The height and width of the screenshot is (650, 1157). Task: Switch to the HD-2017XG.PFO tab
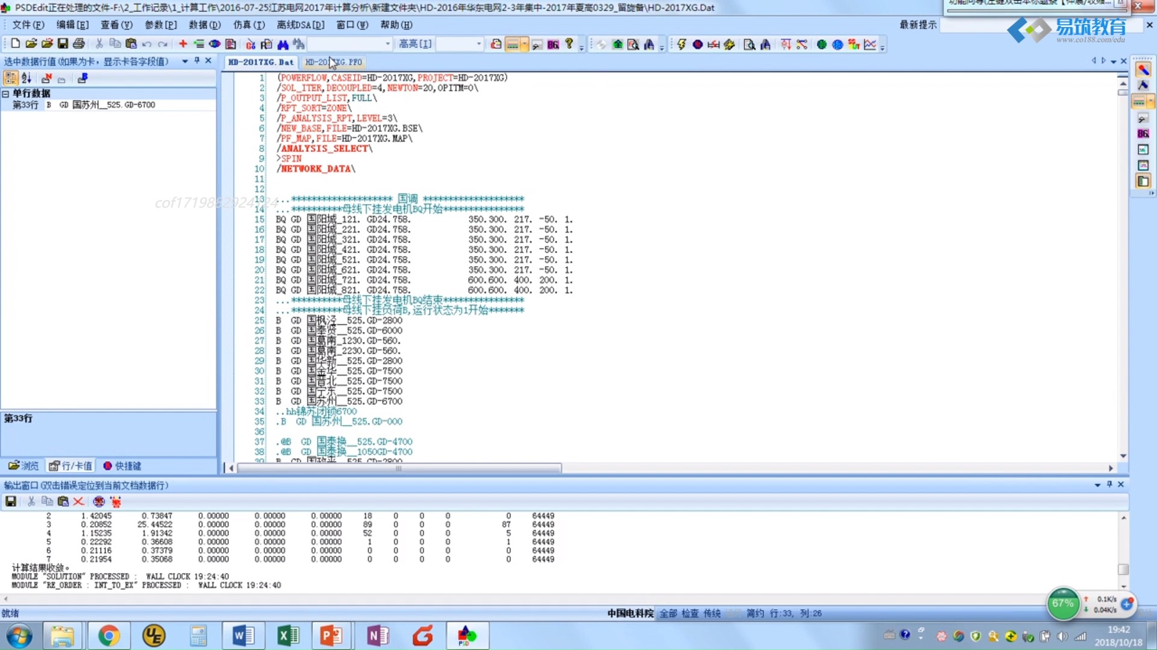point(333,62)
